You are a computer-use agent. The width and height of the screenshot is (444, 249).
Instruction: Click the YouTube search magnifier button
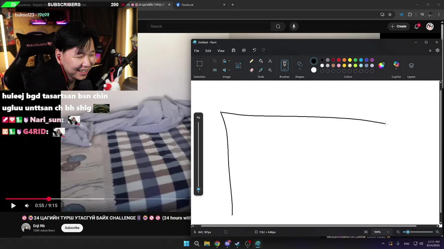pyautogui.click(x=278, y=26)
